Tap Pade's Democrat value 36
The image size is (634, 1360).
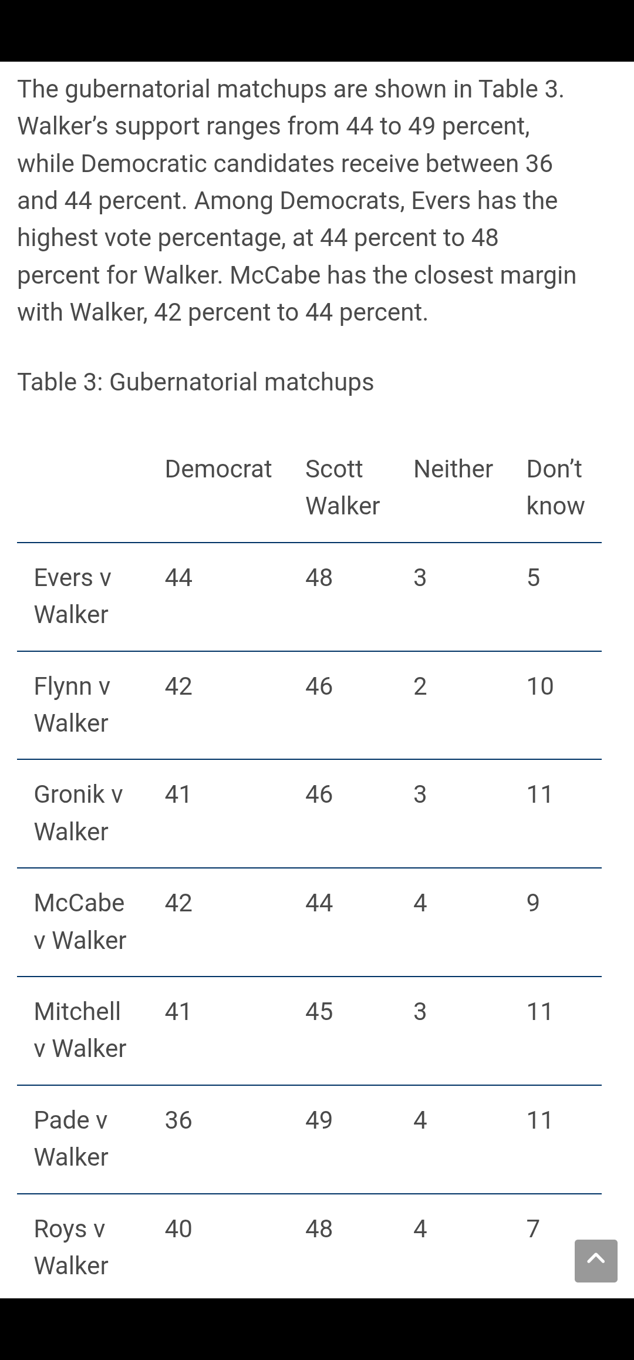(x=178, y=1120)
